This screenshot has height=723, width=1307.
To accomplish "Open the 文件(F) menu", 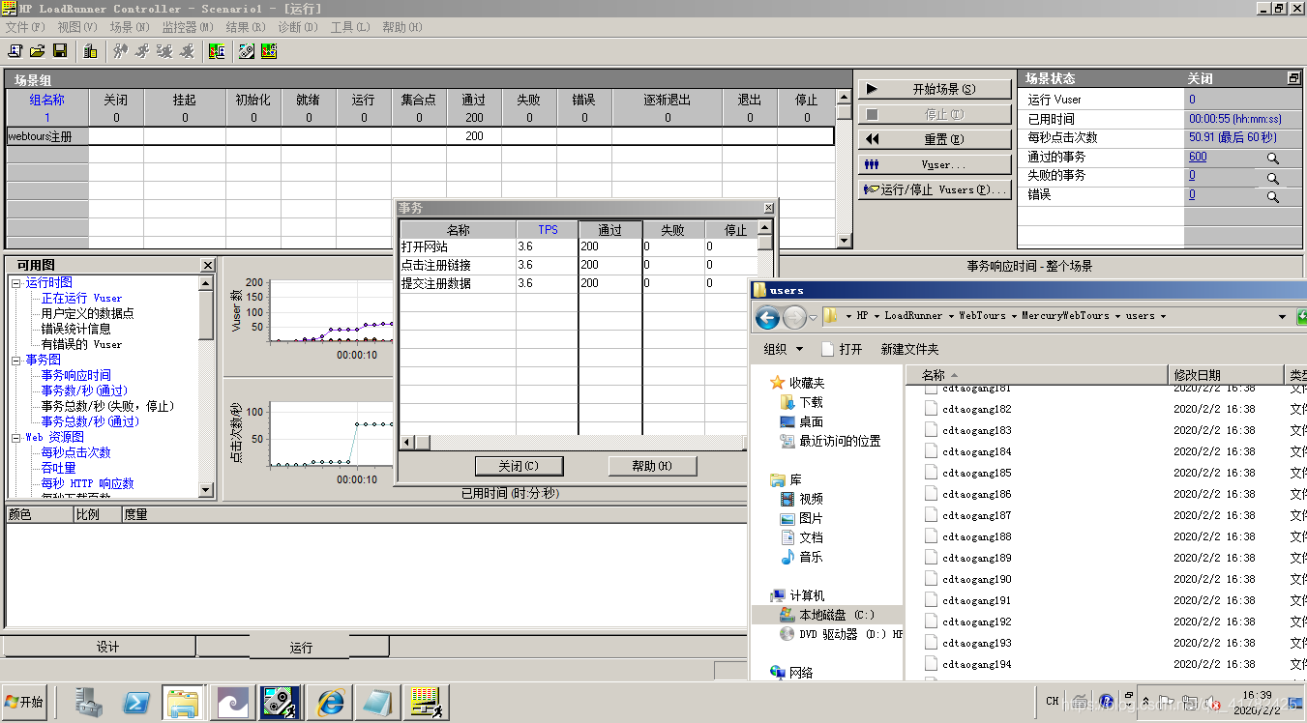I will 26,27.
